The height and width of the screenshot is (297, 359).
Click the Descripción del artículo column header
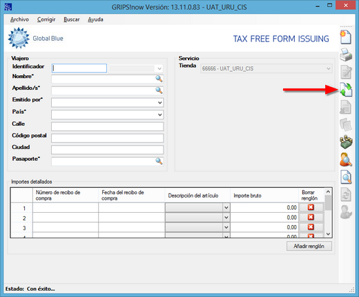tap(197, 195)
